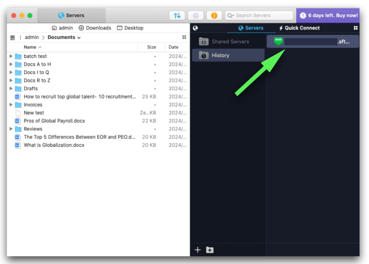Screen dimensions: 369x264
Task: Create a new folder using the folder-plus icon
Action: pos(210,250)
